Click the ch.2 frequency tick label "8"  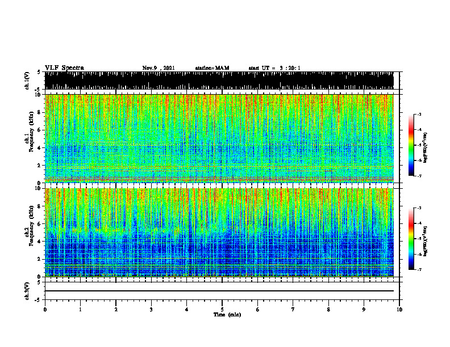pyautogui.click(x=39, y=206)
